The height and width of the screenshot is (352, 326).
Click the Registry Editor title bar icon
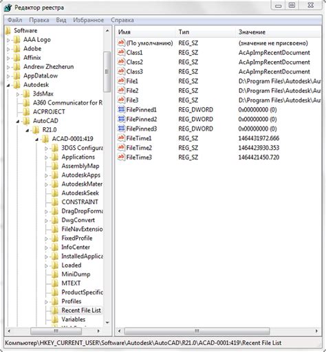tap(8, 8)
